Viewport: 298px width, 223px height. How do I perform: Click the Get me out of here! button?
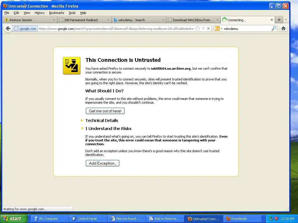(105, 111)
